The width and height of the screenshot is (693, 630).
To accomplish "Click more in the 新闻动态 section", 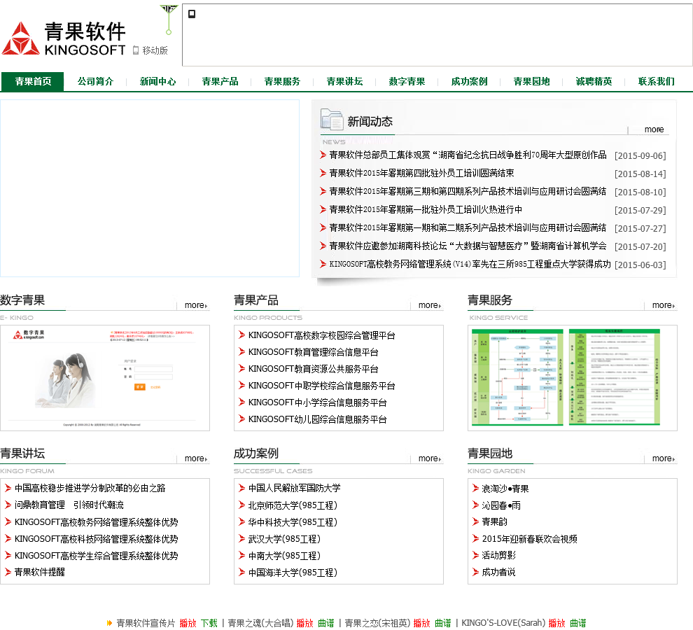I will click(654, 129).
